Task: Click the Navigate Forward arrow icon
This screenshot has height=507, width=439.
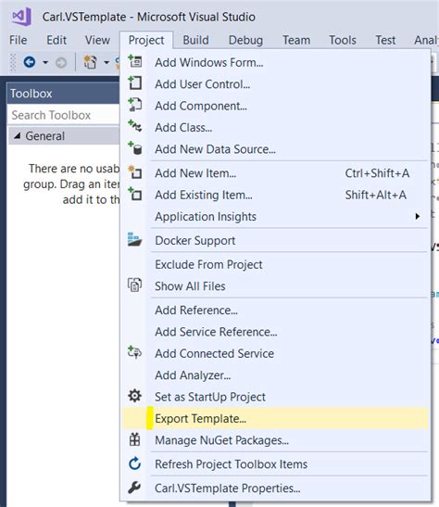Action: click(x=61, y=62)
